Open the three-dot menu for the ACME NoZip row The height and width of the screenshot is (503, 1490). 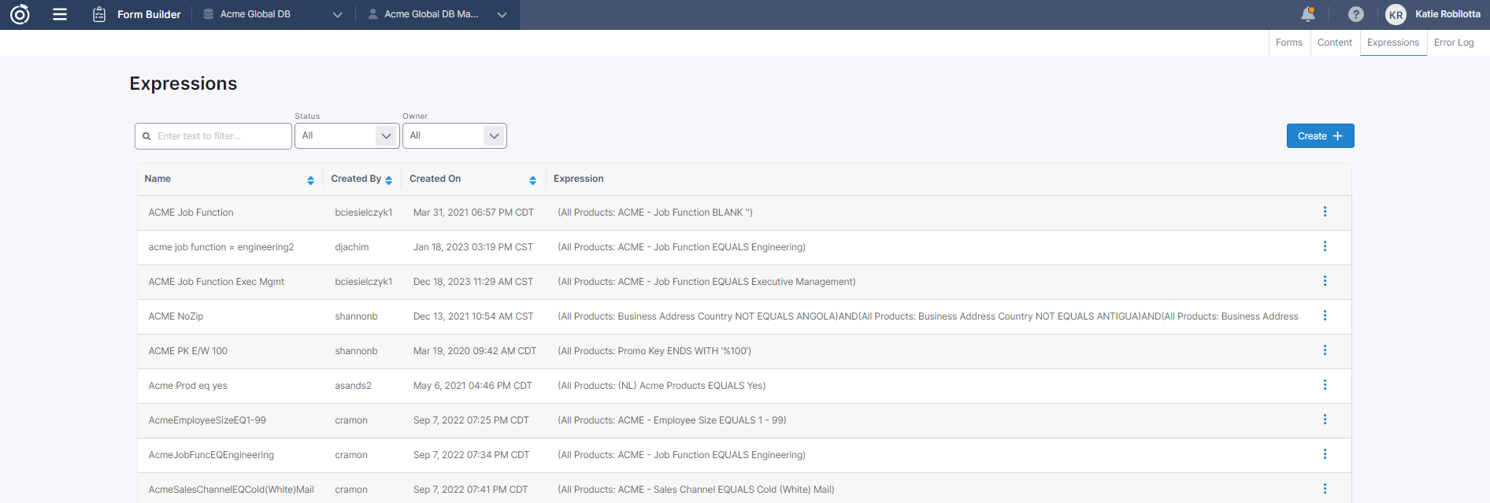point(1325,316)
